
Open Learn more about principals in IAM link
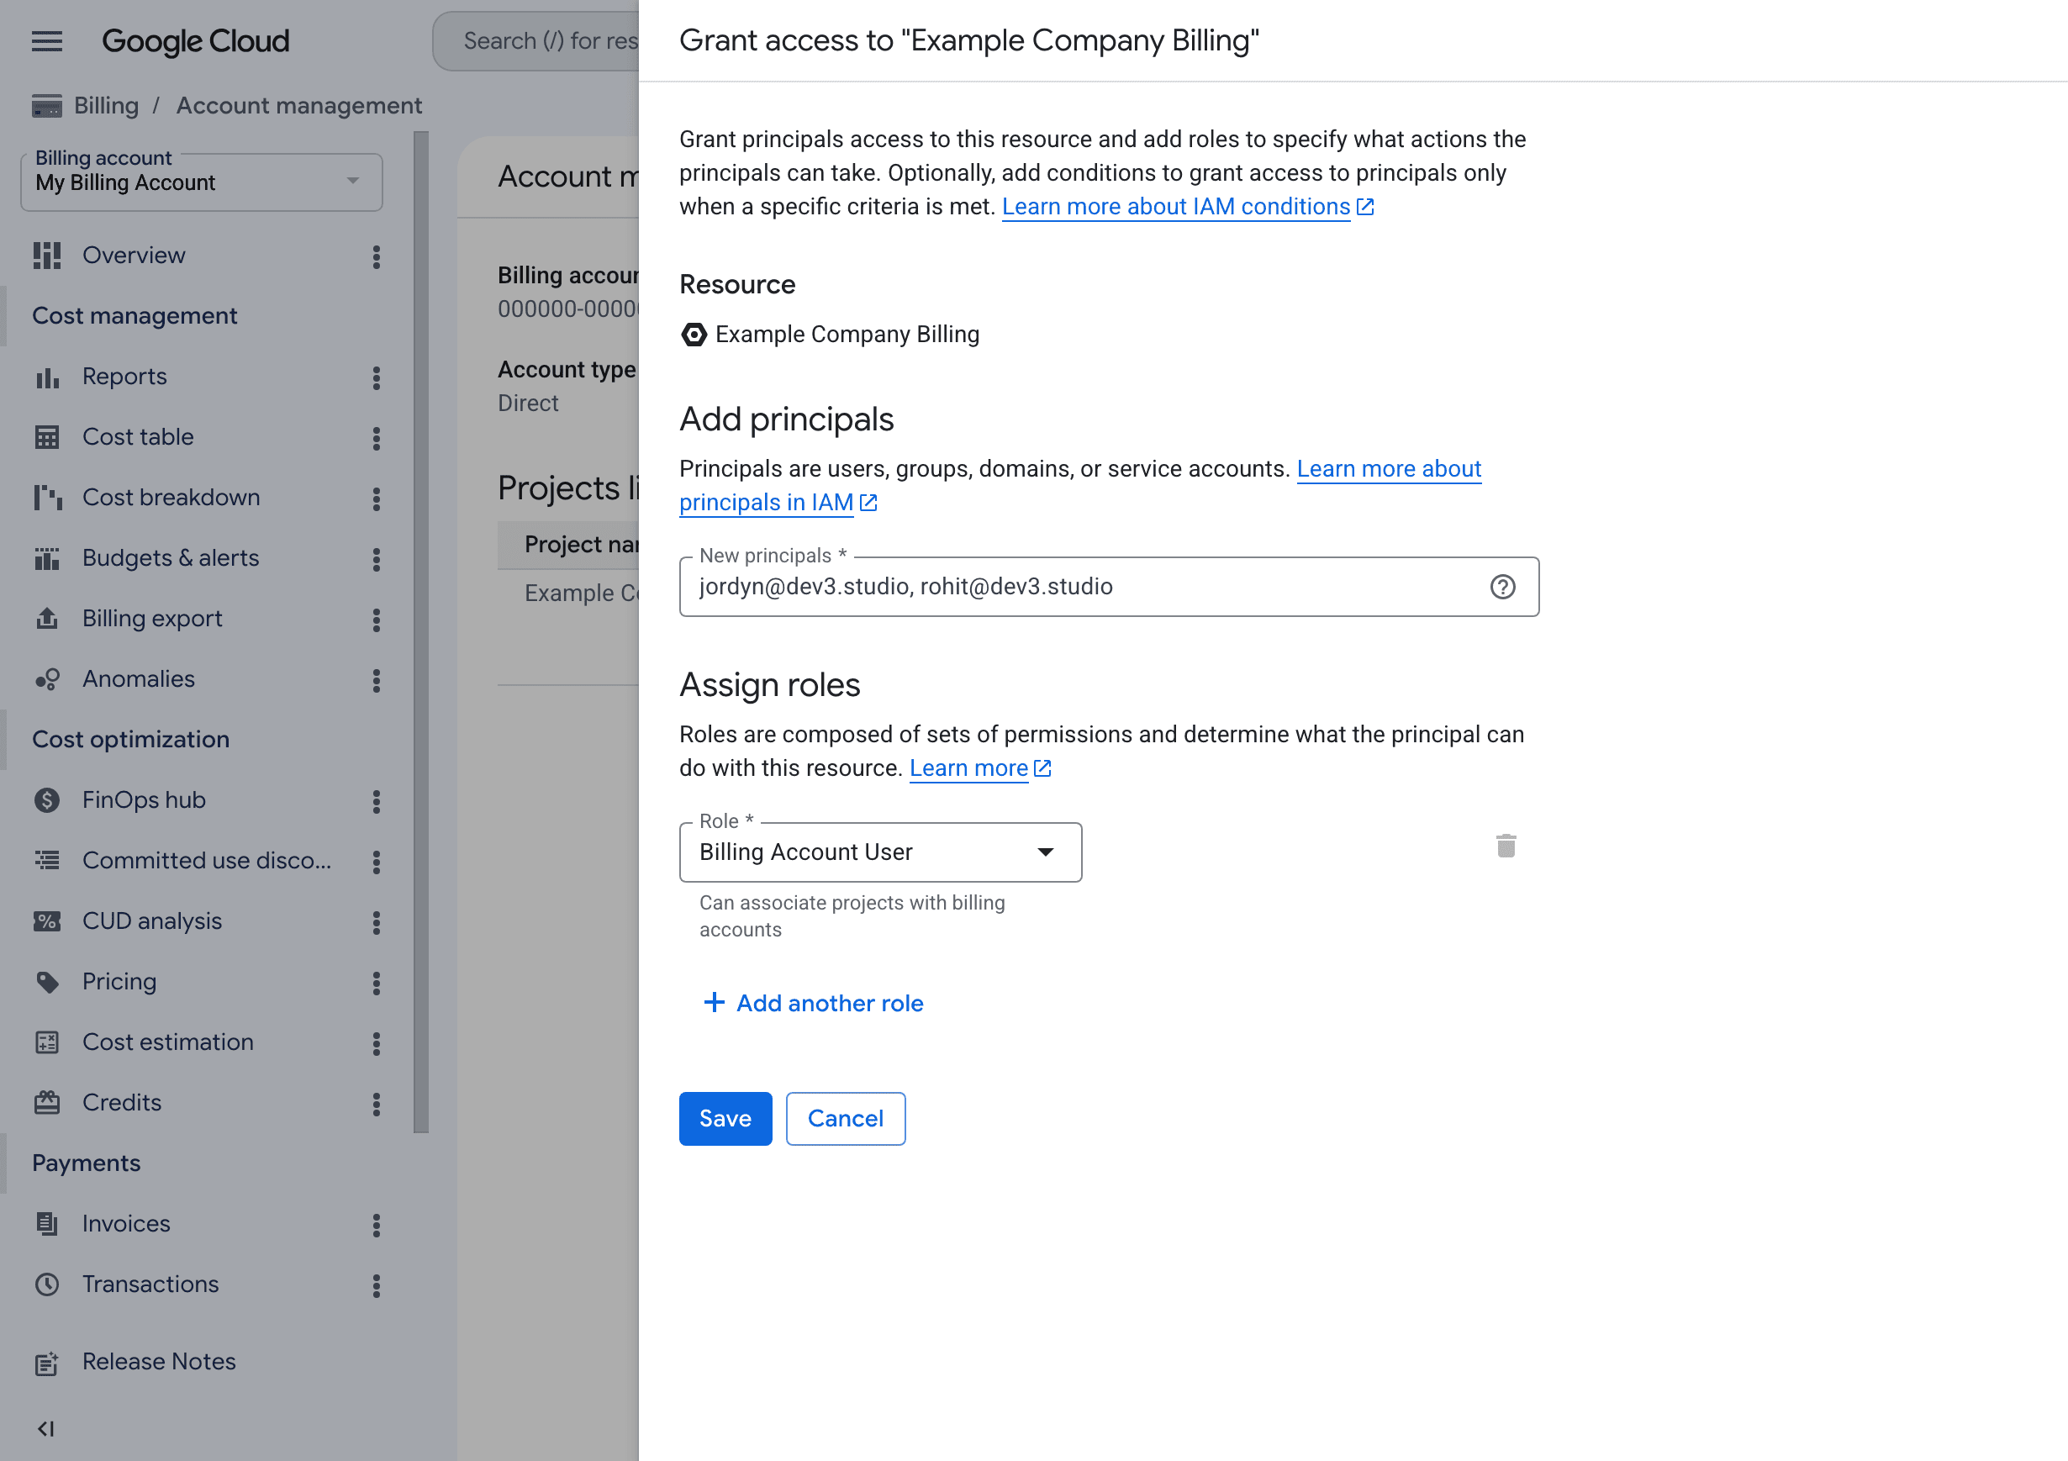click(1079, 486)
